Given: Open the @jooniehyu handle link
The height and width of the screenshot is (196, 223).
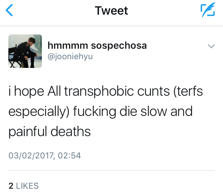Looking at the screenshot, I should click(70, 56).
